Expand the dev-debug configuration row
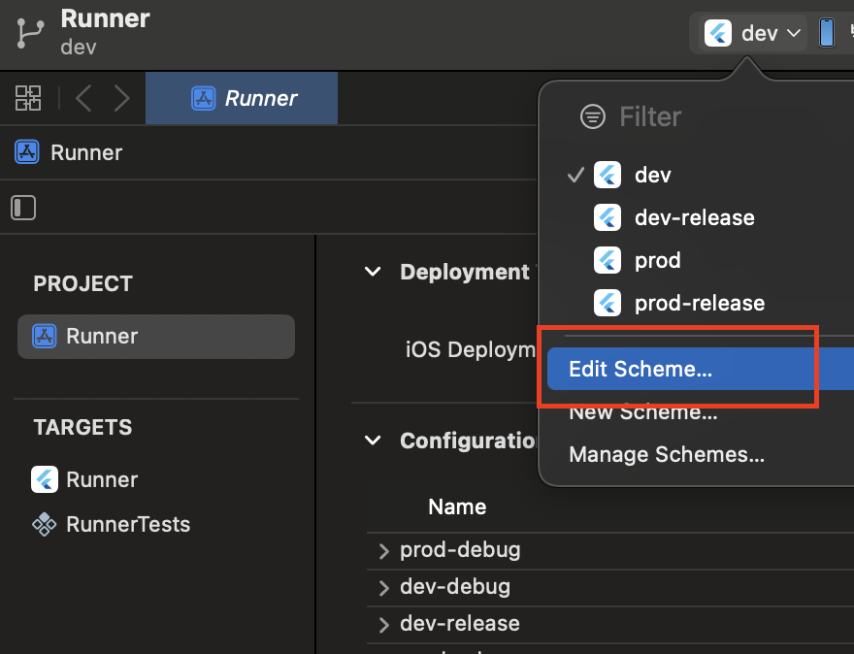The image size is (854, 654). 384,588
